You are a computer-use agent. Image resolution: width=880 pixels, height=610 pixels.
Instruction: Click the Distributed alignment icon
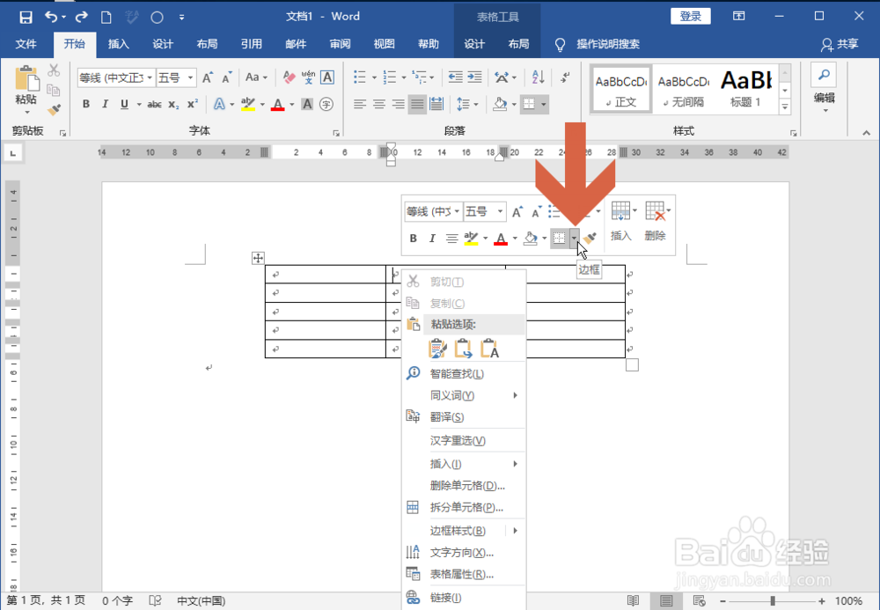click(x=436, y=105)
